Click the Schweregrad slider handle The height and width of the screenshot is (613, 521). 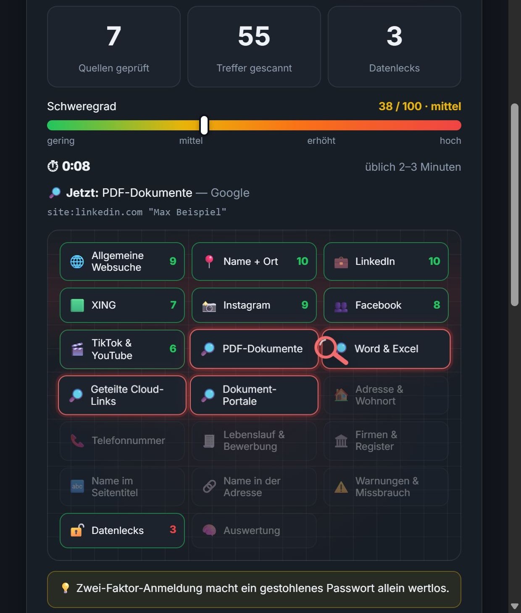tap(204, 125)
